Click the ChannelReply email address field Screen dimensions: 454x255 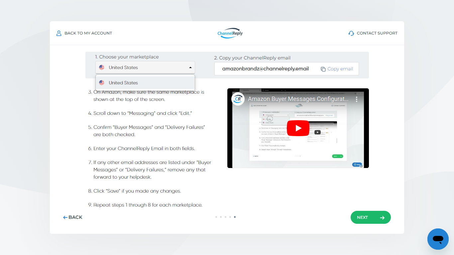266,69
